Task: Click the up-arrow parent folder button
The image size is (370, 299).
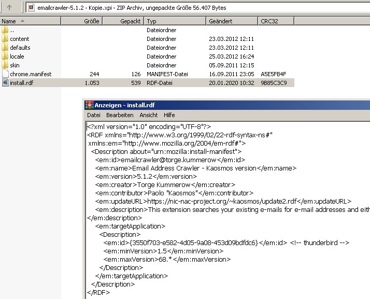Action: tap(9, 8)
